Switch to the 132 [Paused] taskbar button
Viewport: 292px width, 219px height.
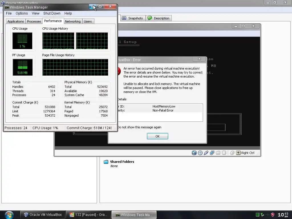pos(88,215)
